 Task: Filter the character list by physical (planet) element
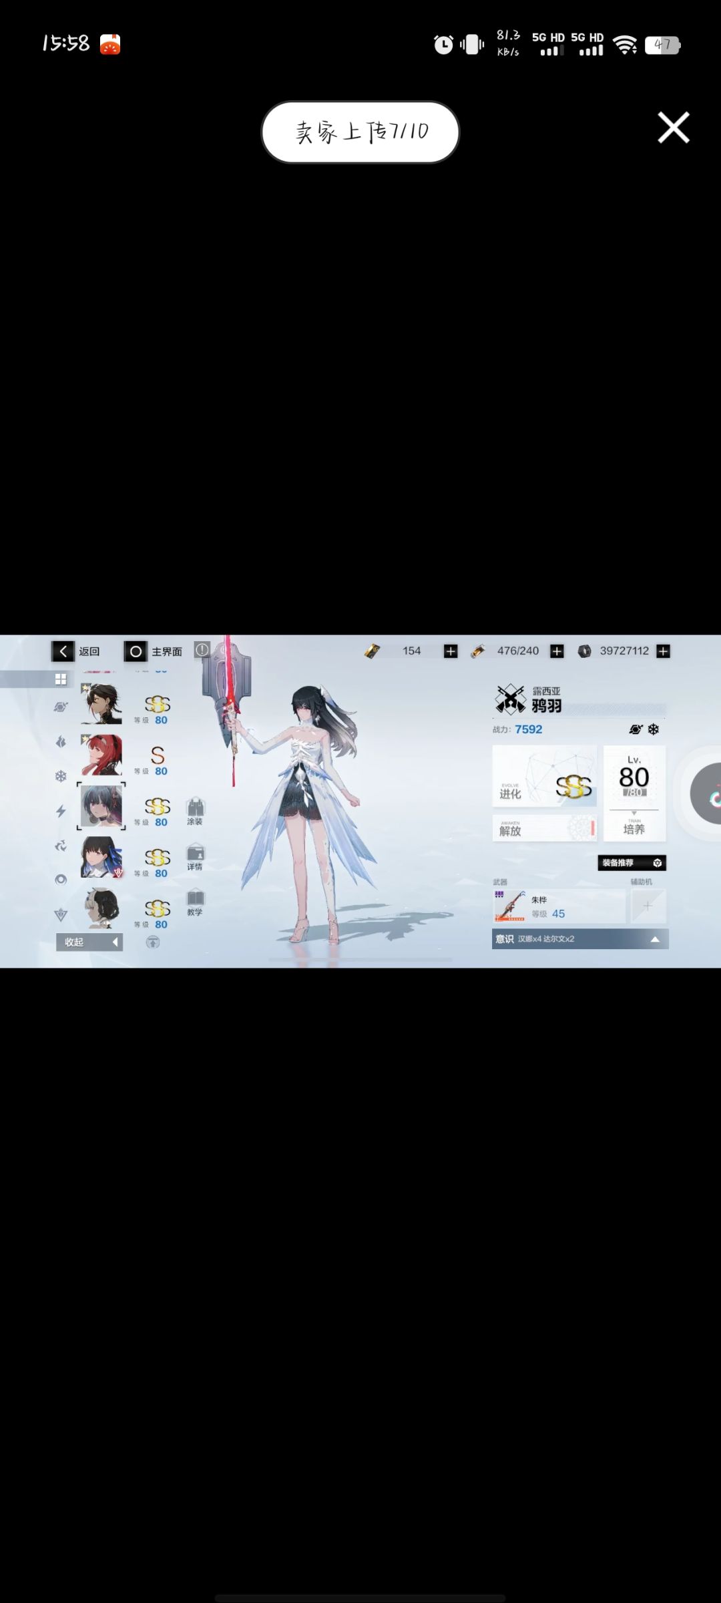click(61, 707)
